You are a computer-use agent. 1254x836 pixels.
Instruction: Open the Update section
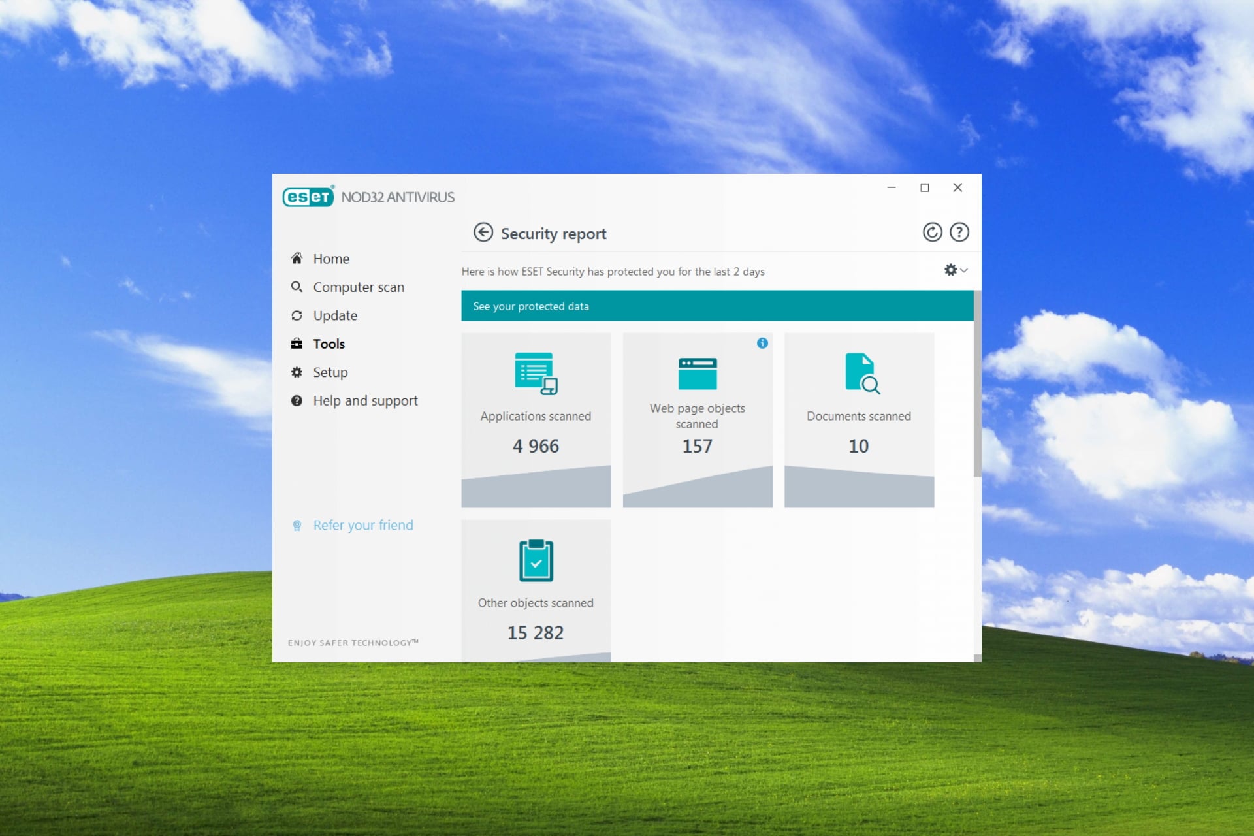tap(334, 315)
